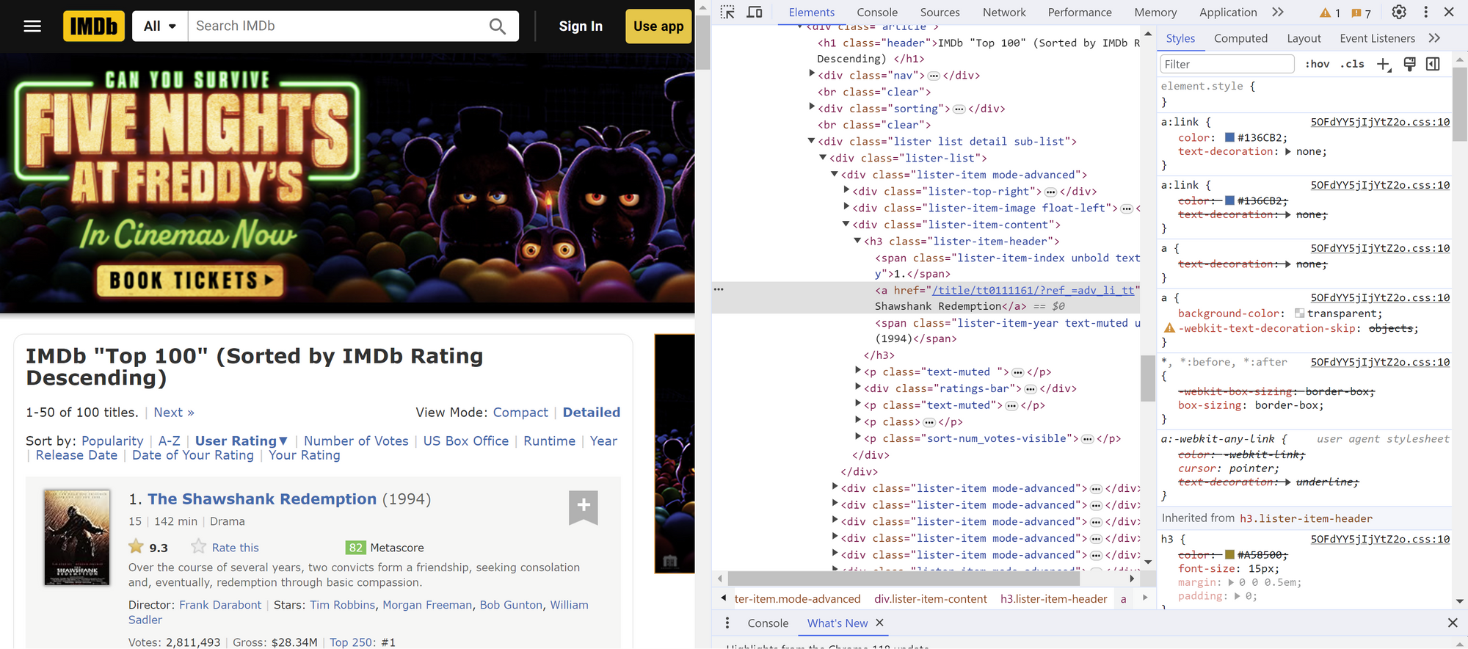Click the Styles Filter input

[1227, 65]
